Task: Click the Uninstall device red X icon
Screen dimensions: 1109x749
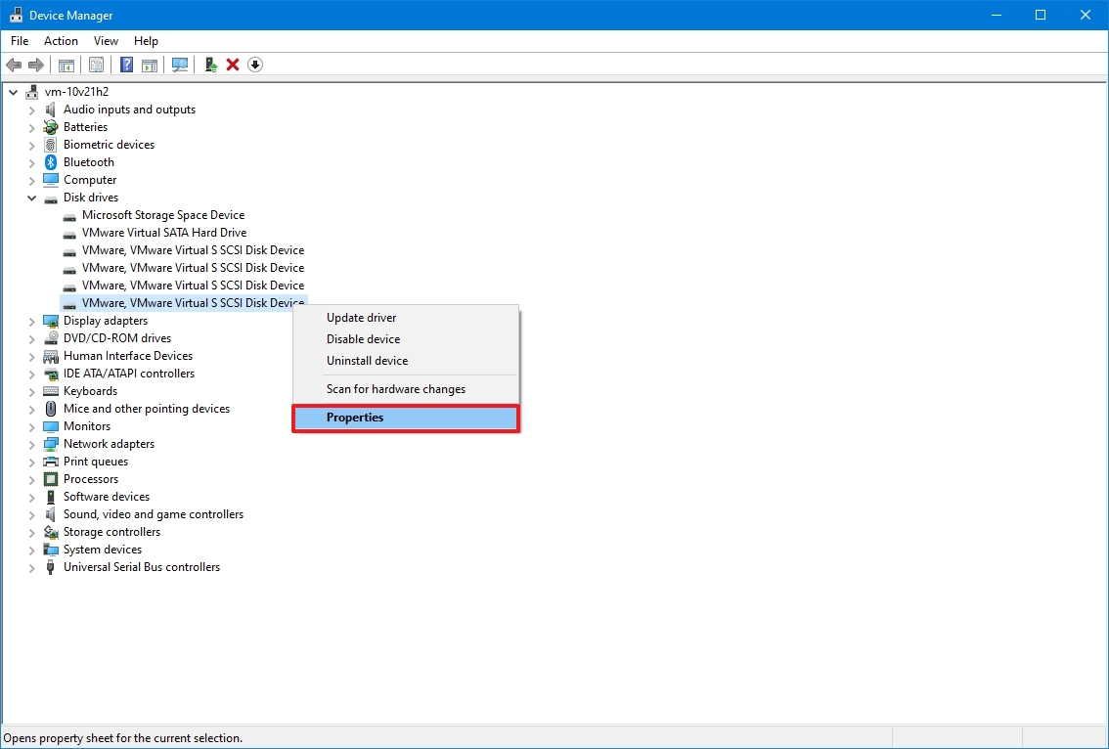Action: (232, 65)
